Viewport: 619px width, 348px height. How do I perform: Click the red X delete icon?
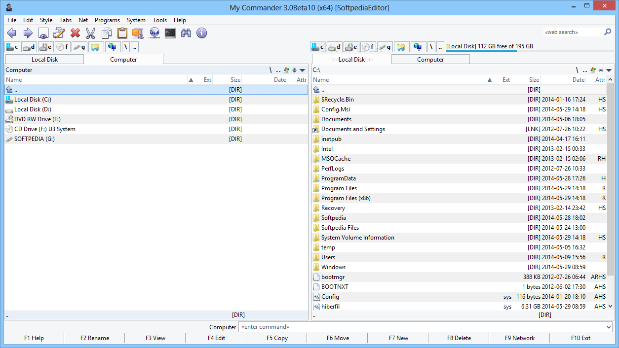click(x=75, y=33)
